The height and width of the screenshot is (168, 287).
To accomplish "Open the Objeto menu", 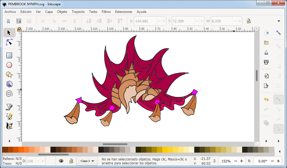I will [62, 12].
